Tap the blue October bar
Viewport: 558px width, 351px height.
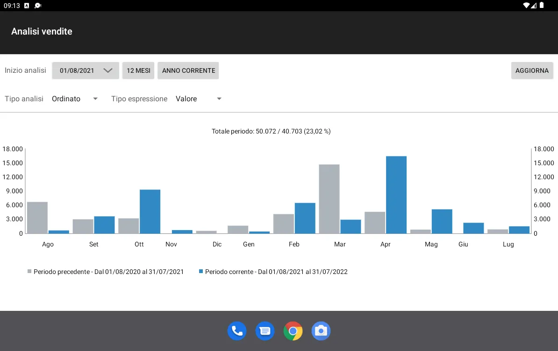point(150,211)
